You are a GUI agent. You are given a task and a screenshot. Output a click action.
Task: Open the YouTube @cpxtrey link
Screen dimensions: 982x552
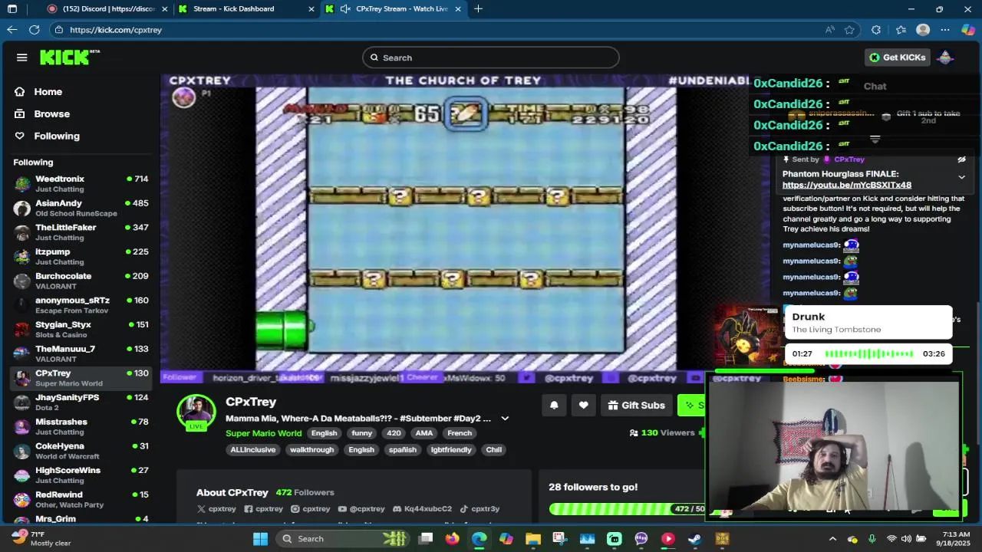click(x=361, y=509)
